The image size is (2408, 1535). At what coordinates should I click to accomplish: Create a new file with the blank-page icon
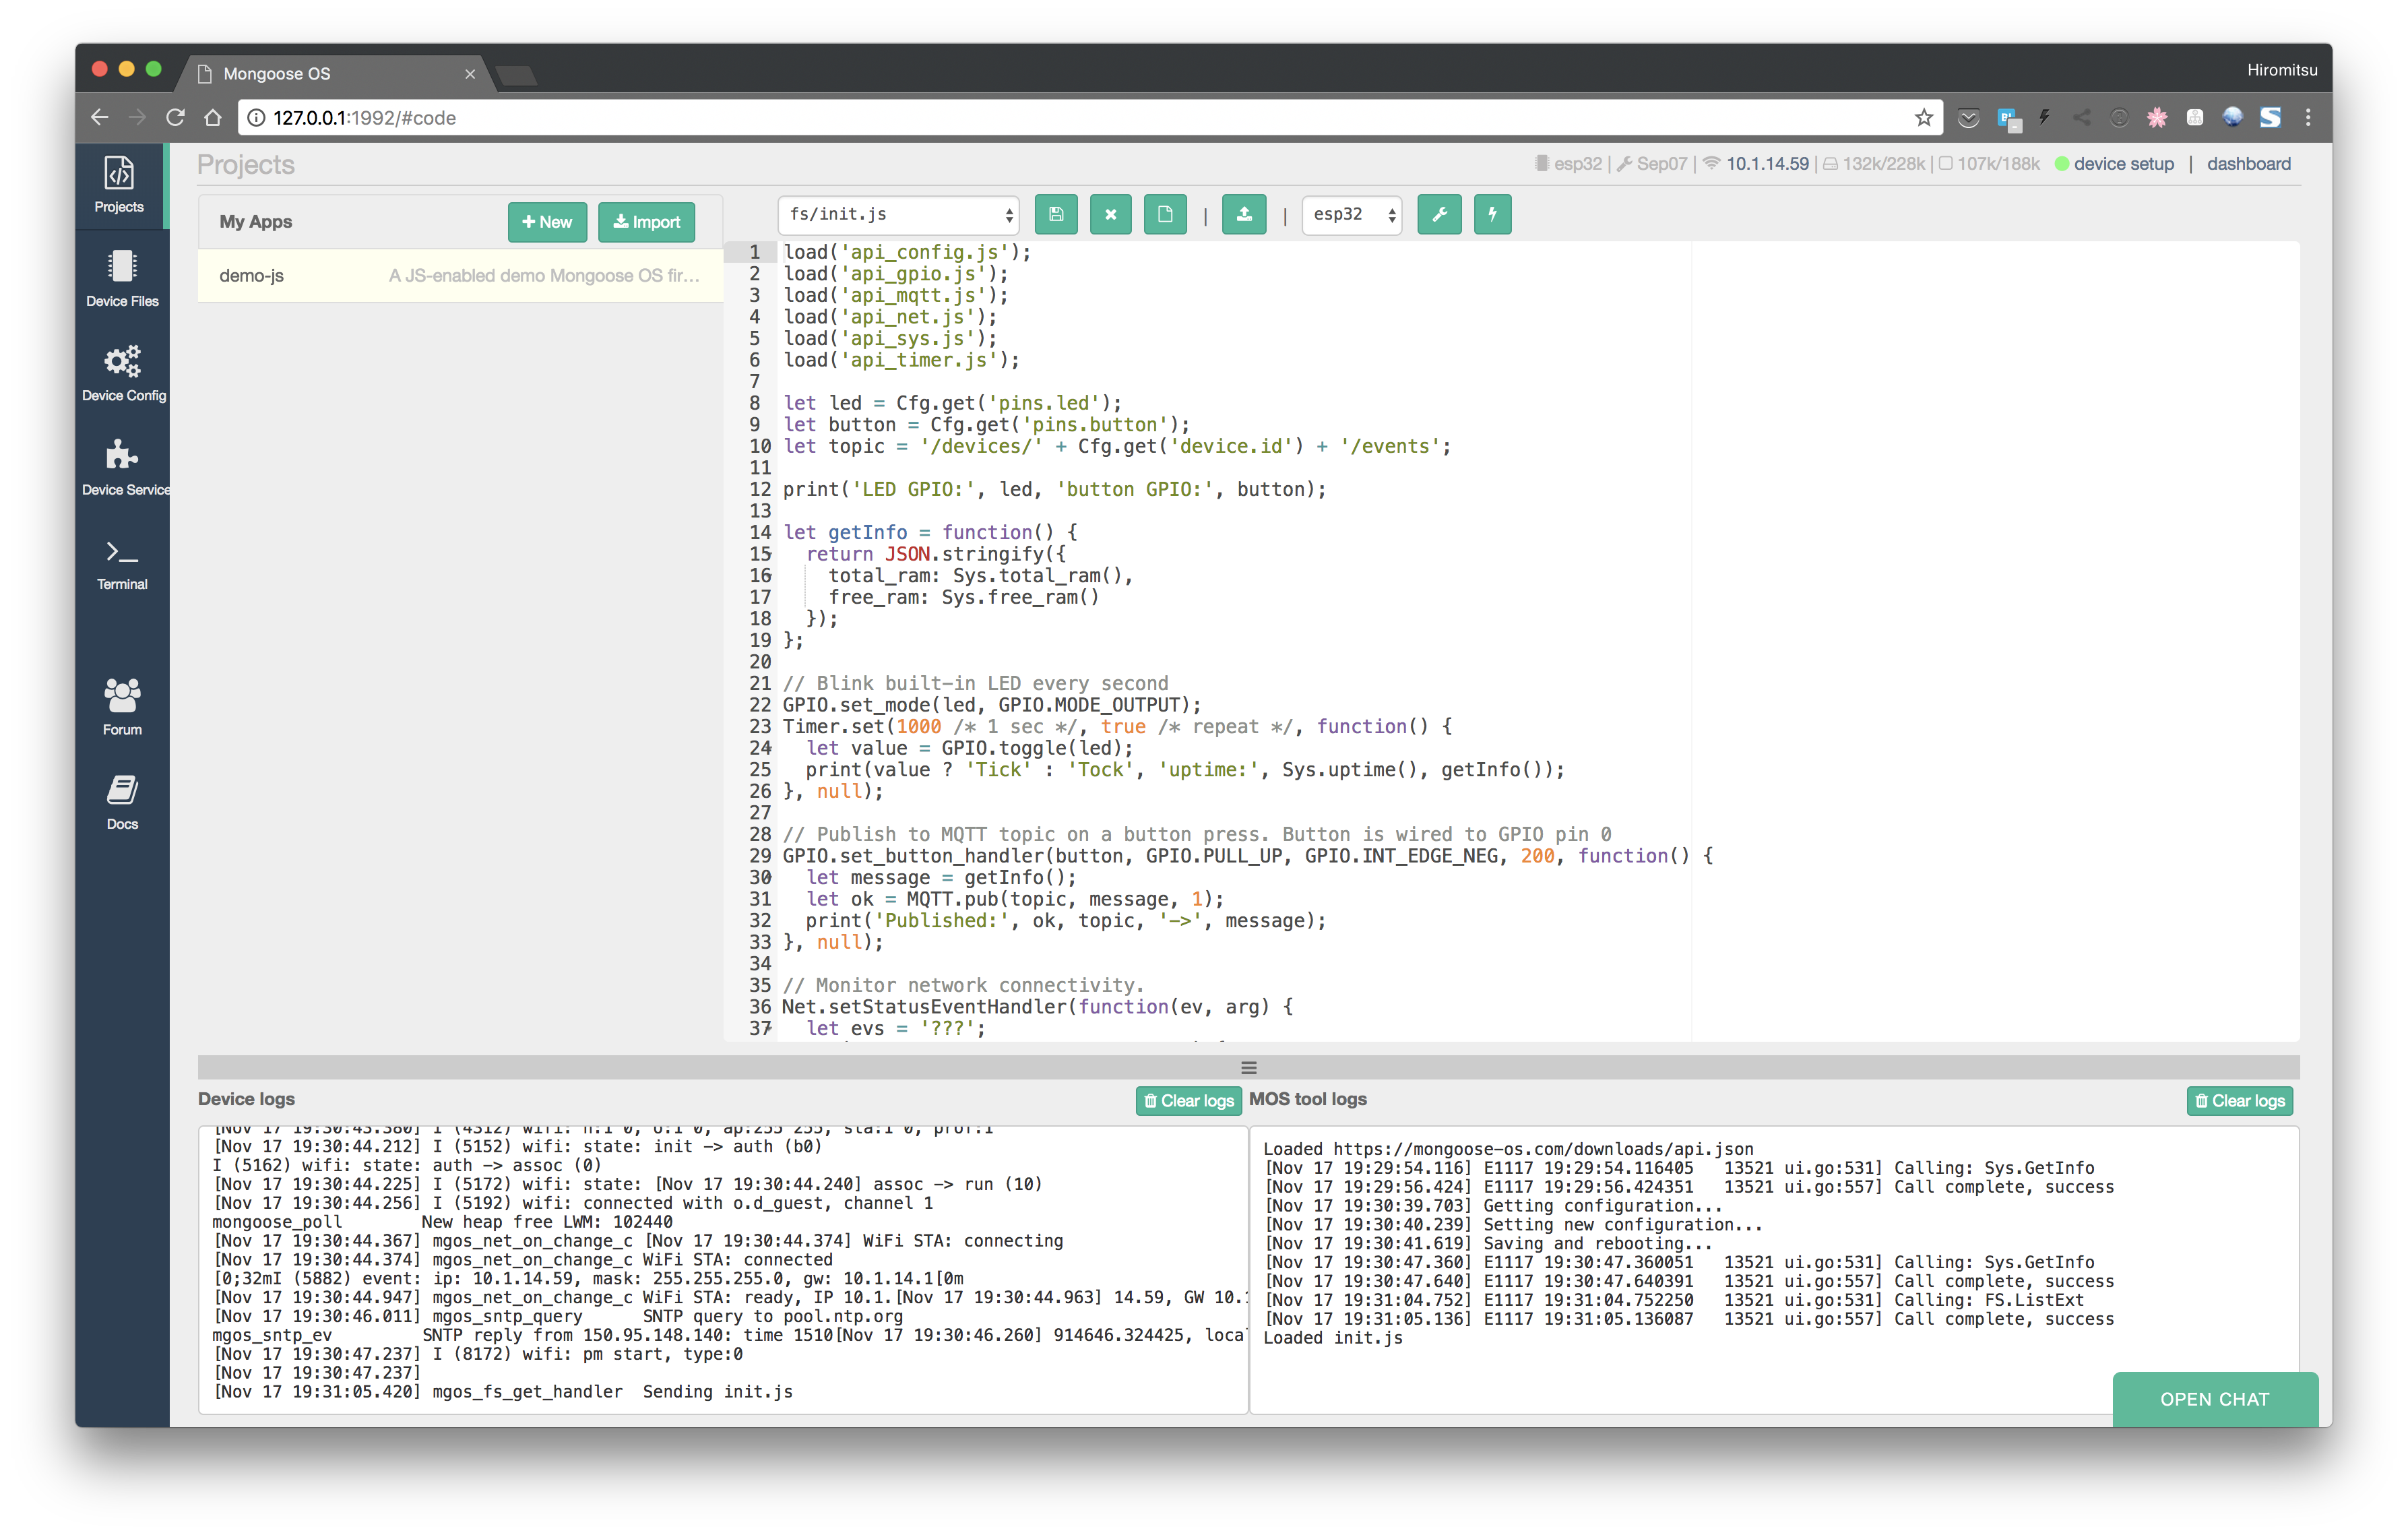(1164, 214)
